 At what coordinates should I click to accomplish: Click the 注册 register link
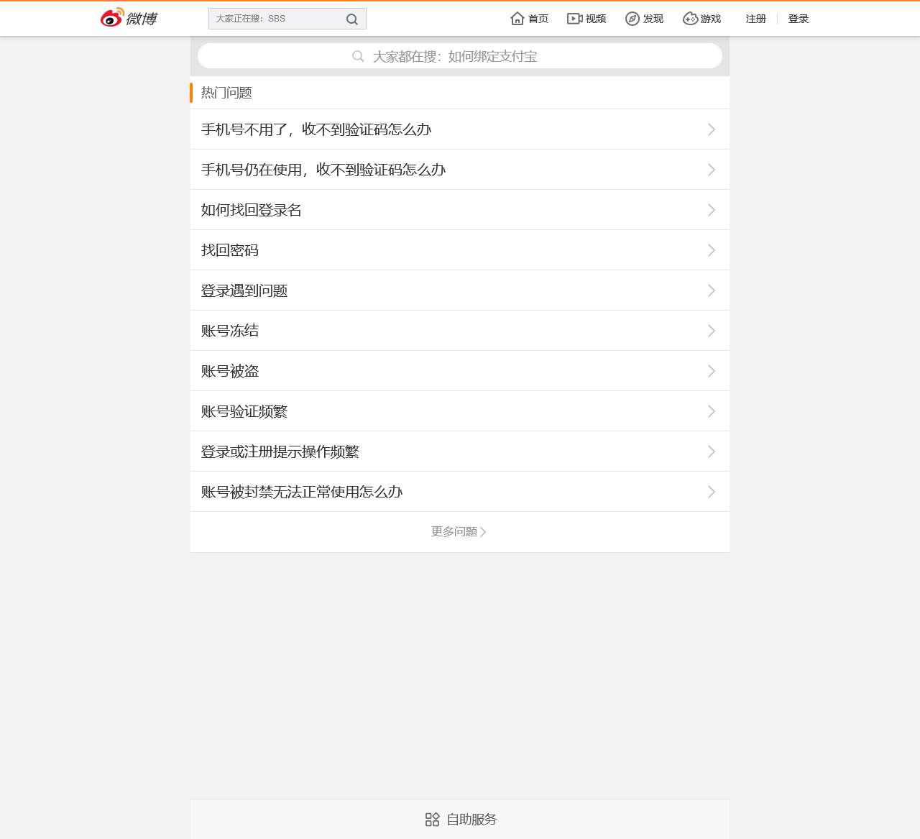click(756, 19)
